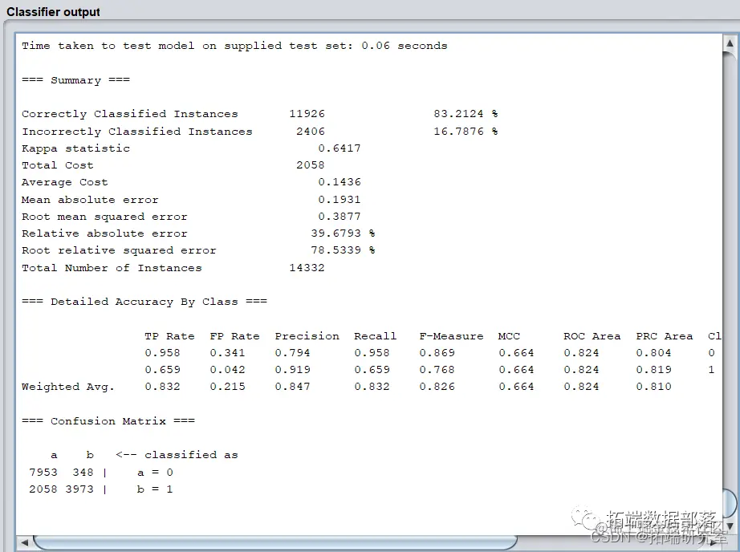Click the F-Measure value 0.869
The width and height of the screenshot is (740, 552).
click(x=437, y=353)
